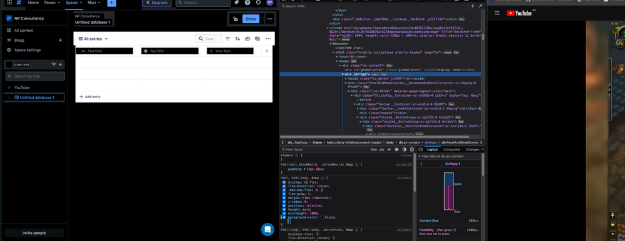Click the hide fields eye icon
Image resolution: width=625 pixels, height=241 pixels.
coord(247,39)
